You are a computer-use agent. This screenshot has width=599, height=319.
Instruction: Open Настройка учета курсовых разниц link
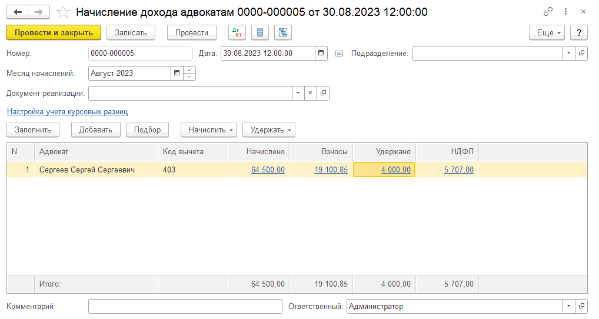pos(67,111)
